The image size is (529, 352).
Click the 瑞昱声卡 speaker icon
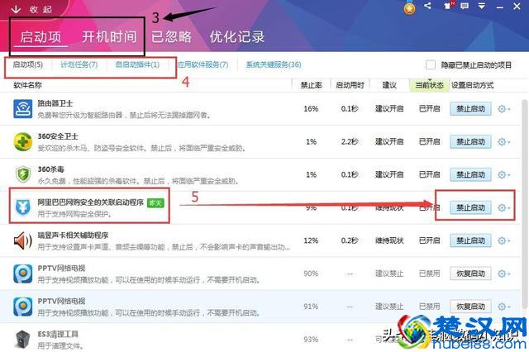(x=22, y=240)
